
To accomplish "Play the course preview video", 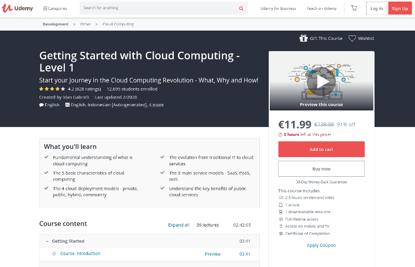I will 321,81.
